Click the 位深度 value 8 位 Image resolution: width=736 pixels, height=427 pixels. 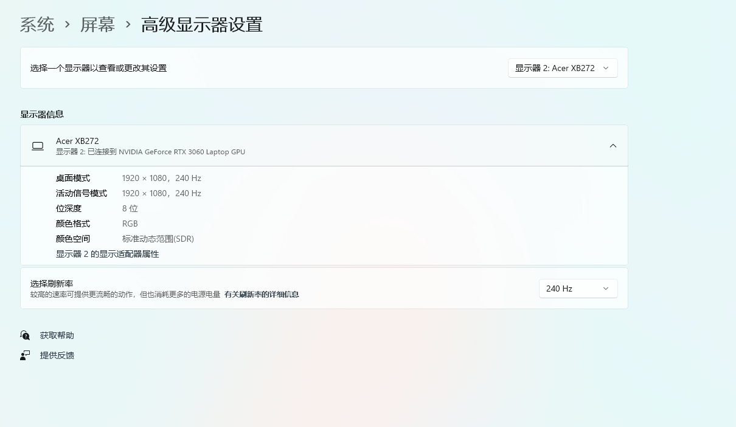pyautogui.click(x=130, y=208)
